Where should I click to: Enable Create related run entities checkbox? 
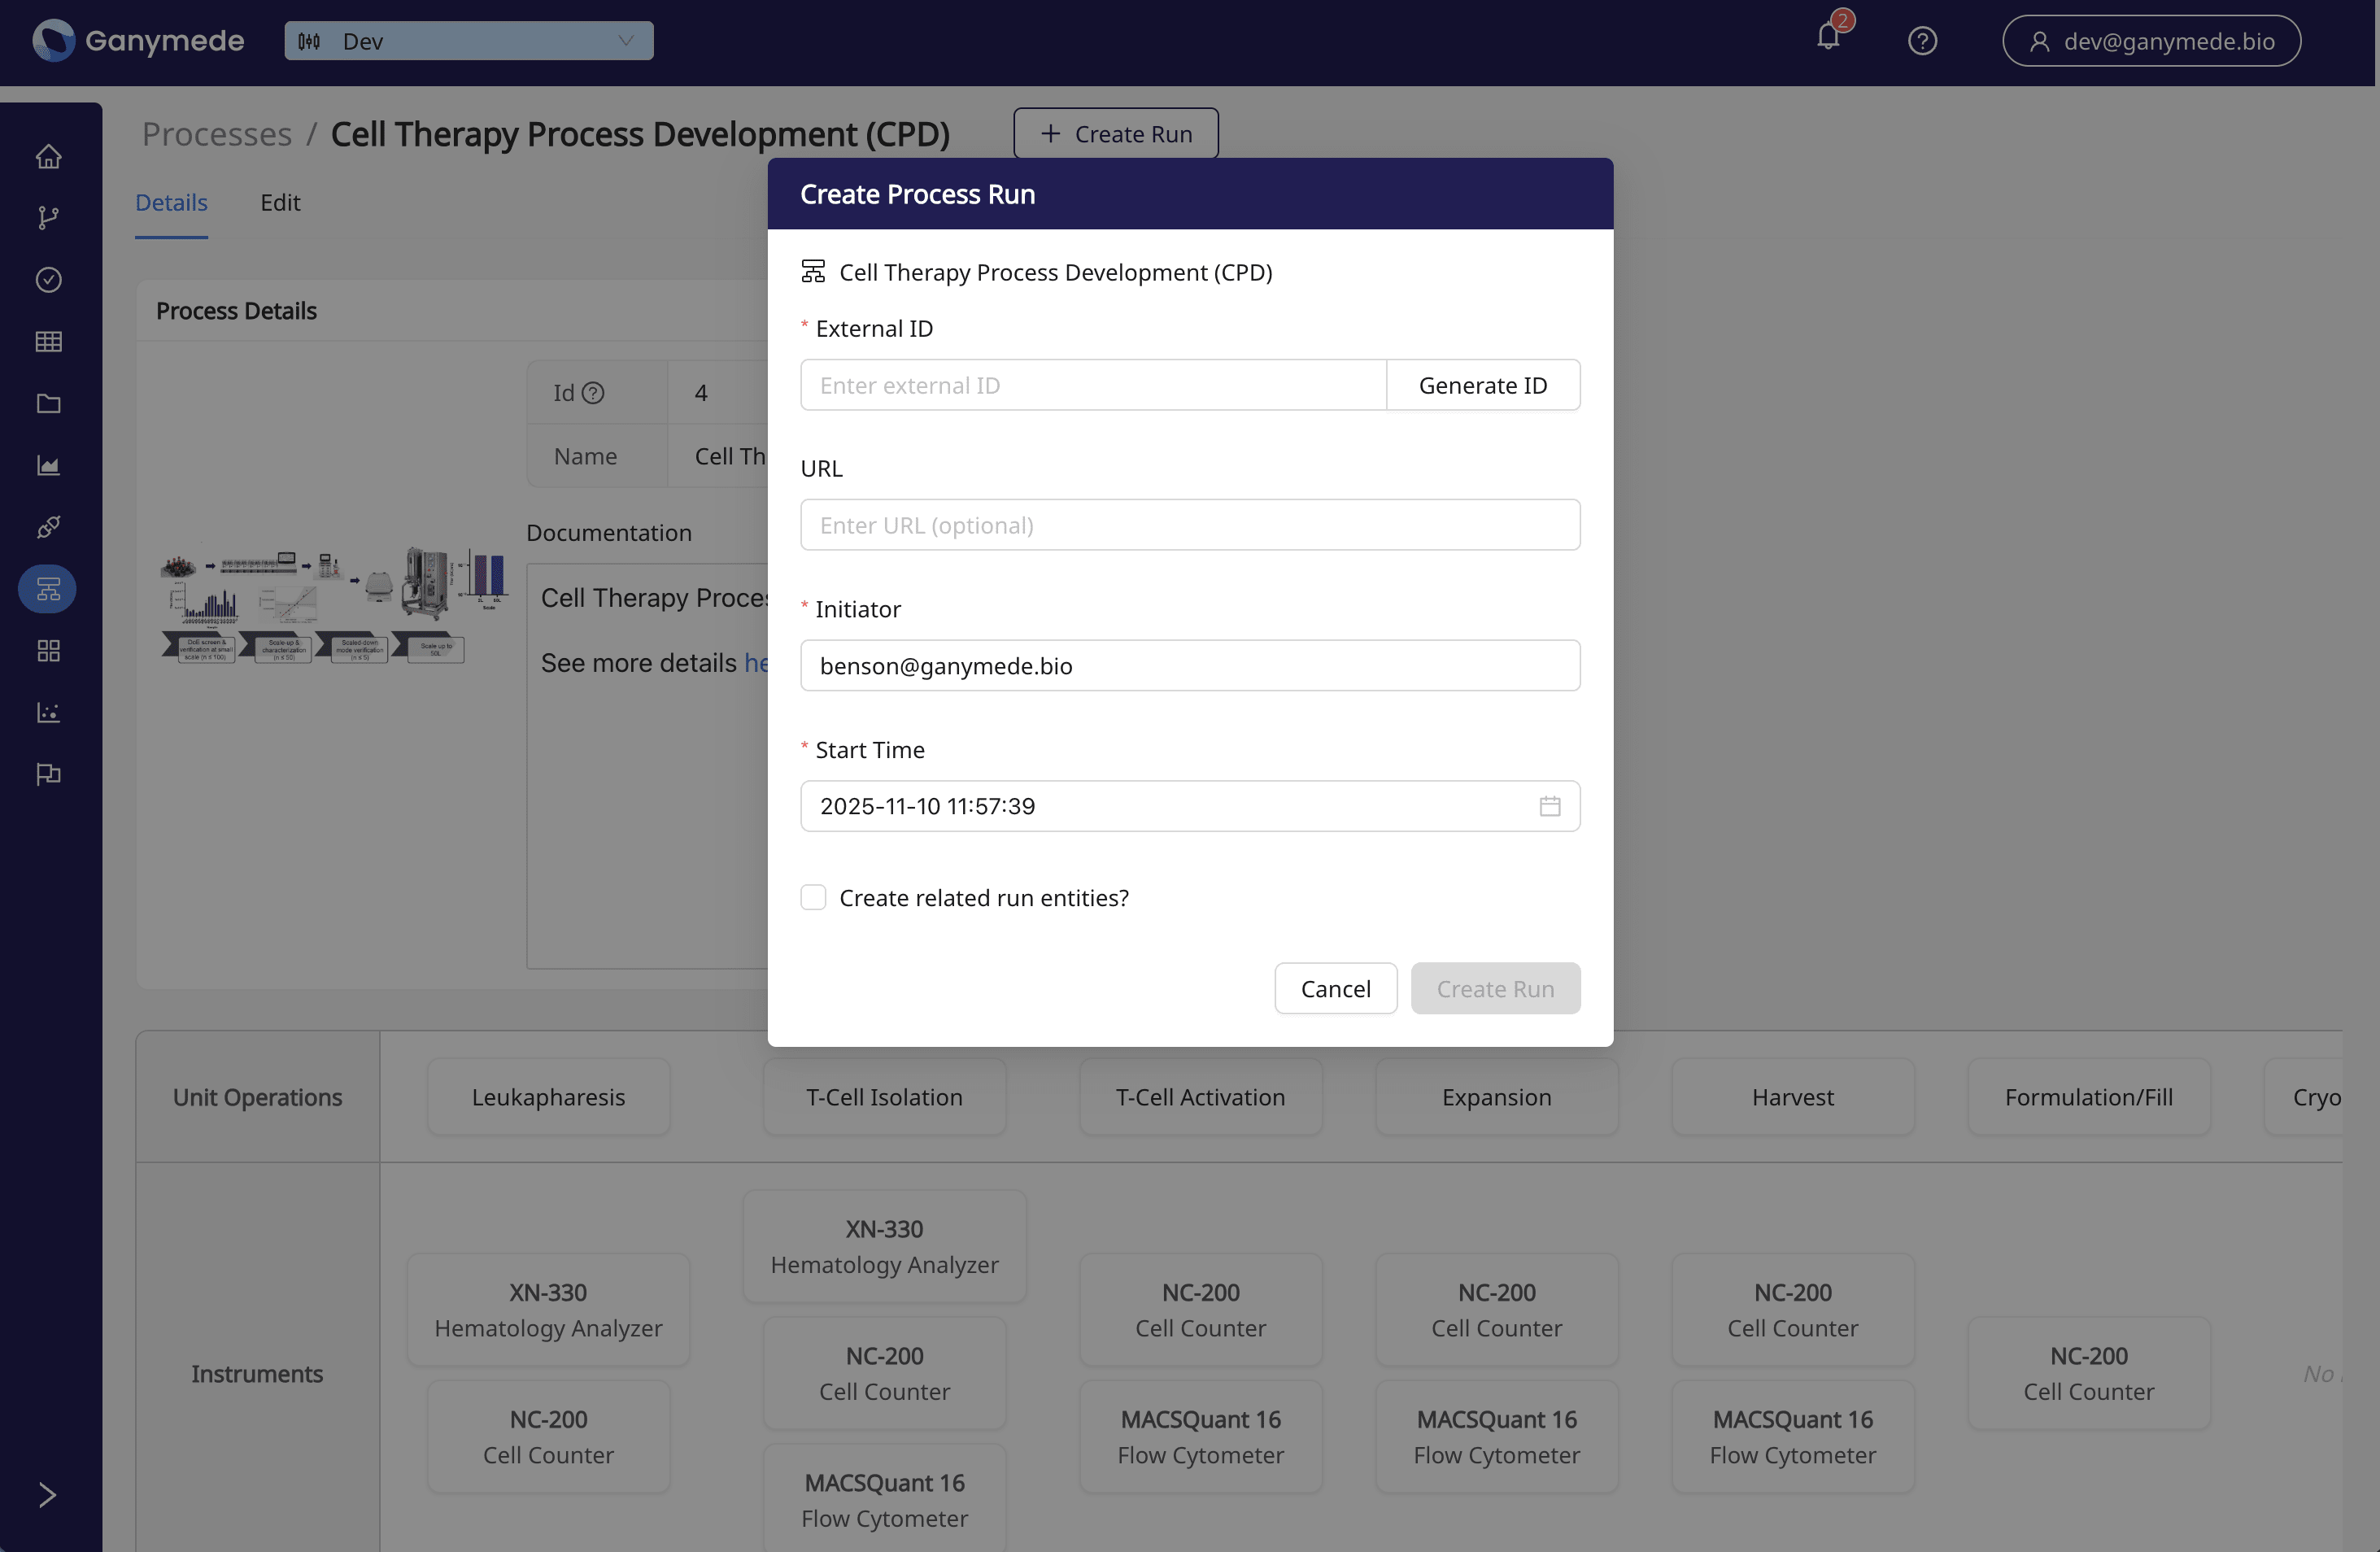click(813, 897)
